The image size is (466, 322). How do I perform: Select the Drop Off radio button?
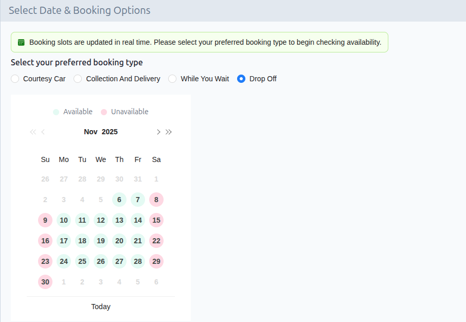coord(241,79)
